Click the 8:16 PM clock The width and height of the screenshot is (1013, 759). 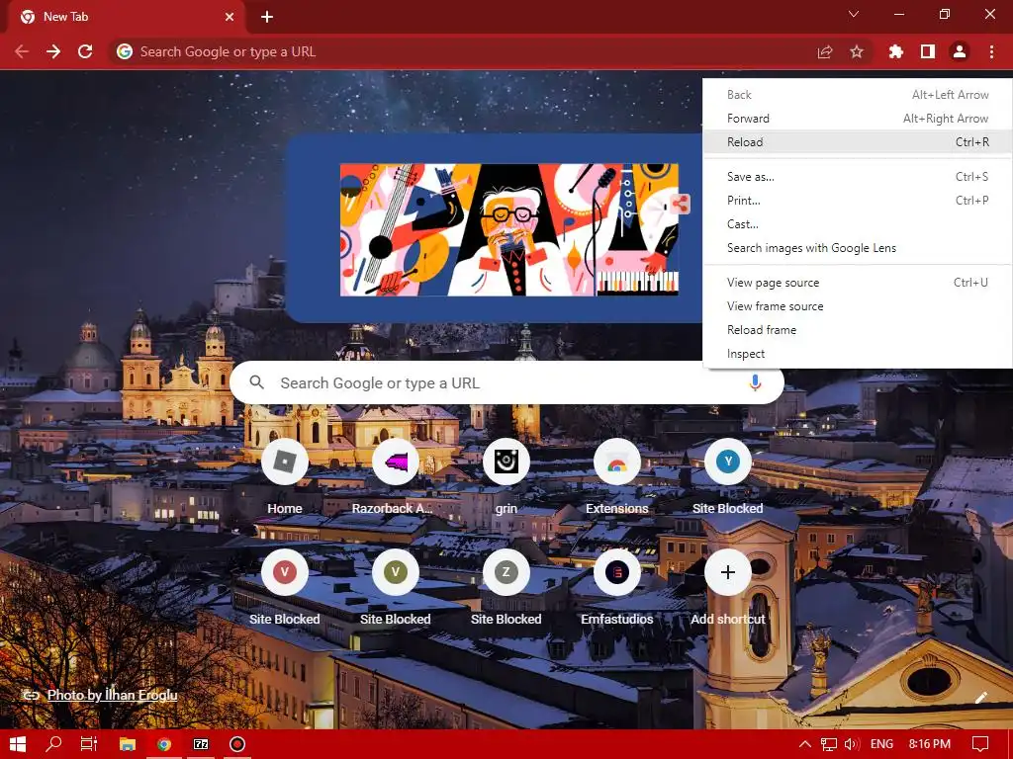(929, 744)
